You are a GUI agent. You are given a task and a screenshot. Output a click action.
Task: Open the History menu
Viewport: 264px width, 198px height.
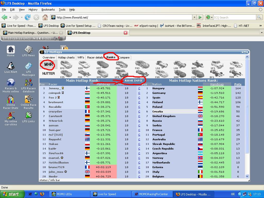(33, 10)
